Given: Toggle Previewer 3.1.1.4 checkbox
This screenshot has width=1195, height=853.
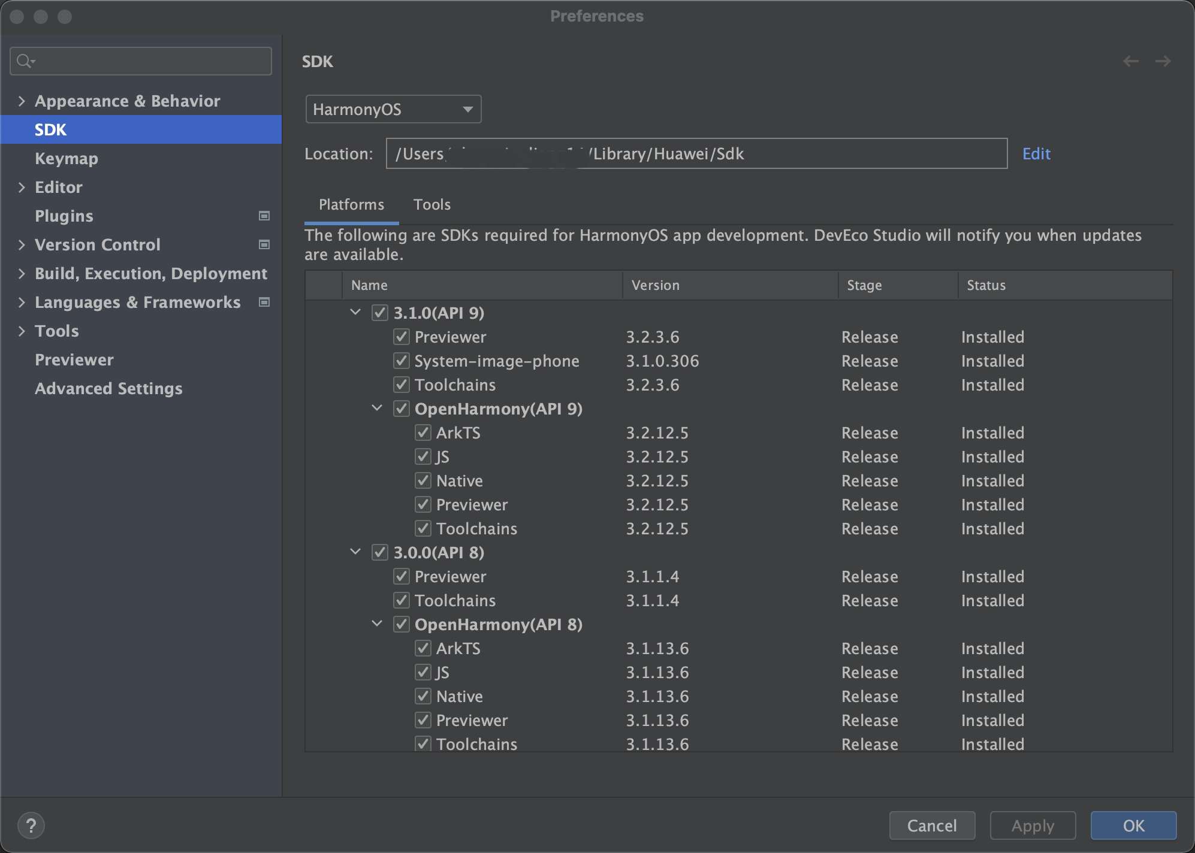Looking at the screenshot, I should (402, 576).
